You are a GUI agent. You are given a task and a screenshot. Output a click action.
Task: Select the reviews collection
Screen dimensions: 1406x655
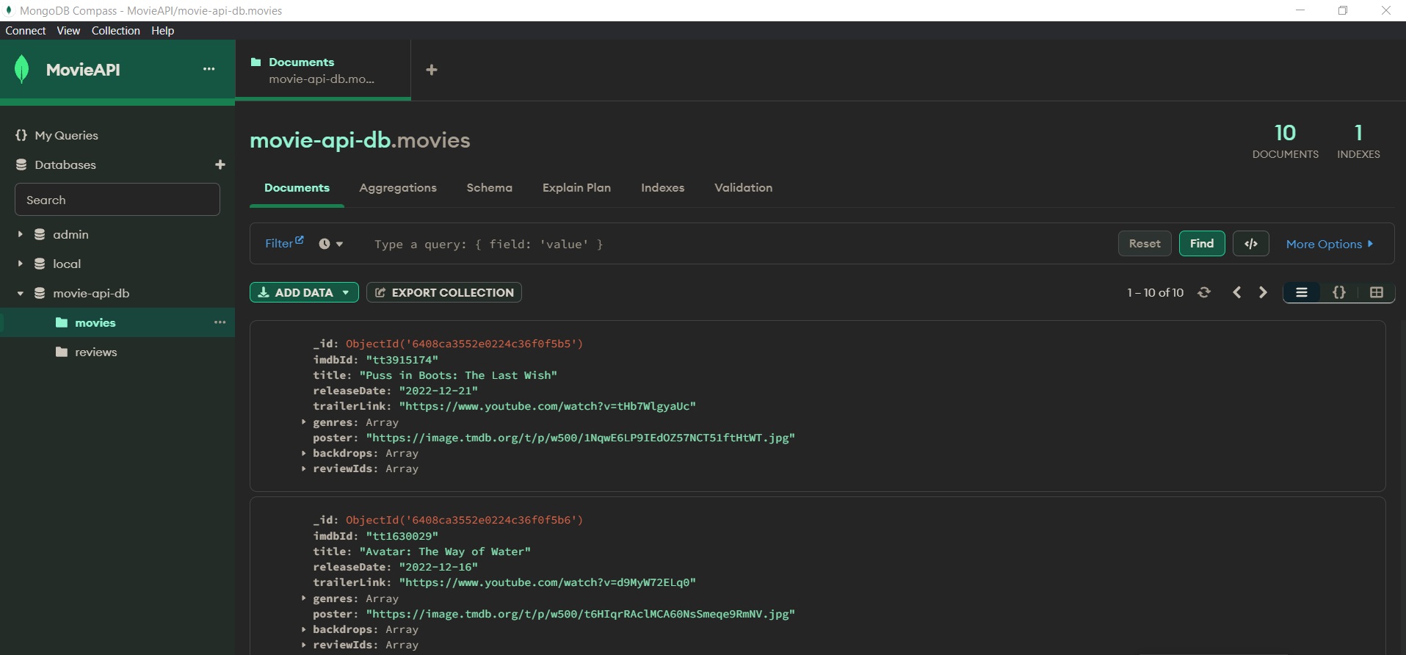[117, 352]
